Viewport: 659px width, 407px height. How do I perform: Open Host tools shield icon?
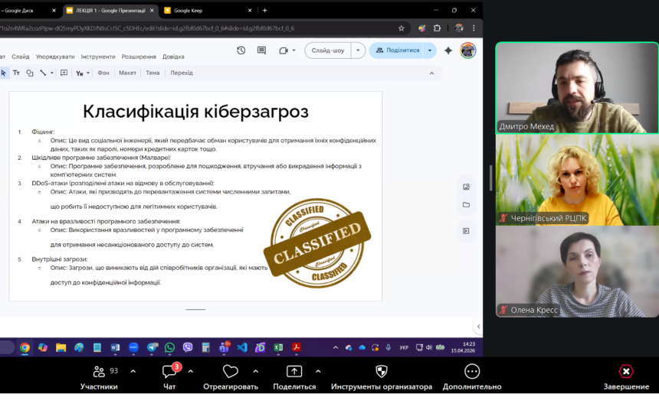pos(381,372)
